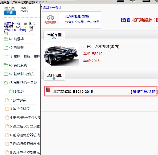Screen dimensions: 158x155
Task: Select the 资料信息 tab
Action: click(x=54, y=76)
